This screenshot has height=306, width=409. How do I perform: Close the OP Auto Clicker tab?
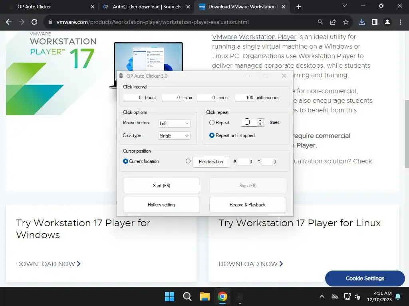[93, 7]
